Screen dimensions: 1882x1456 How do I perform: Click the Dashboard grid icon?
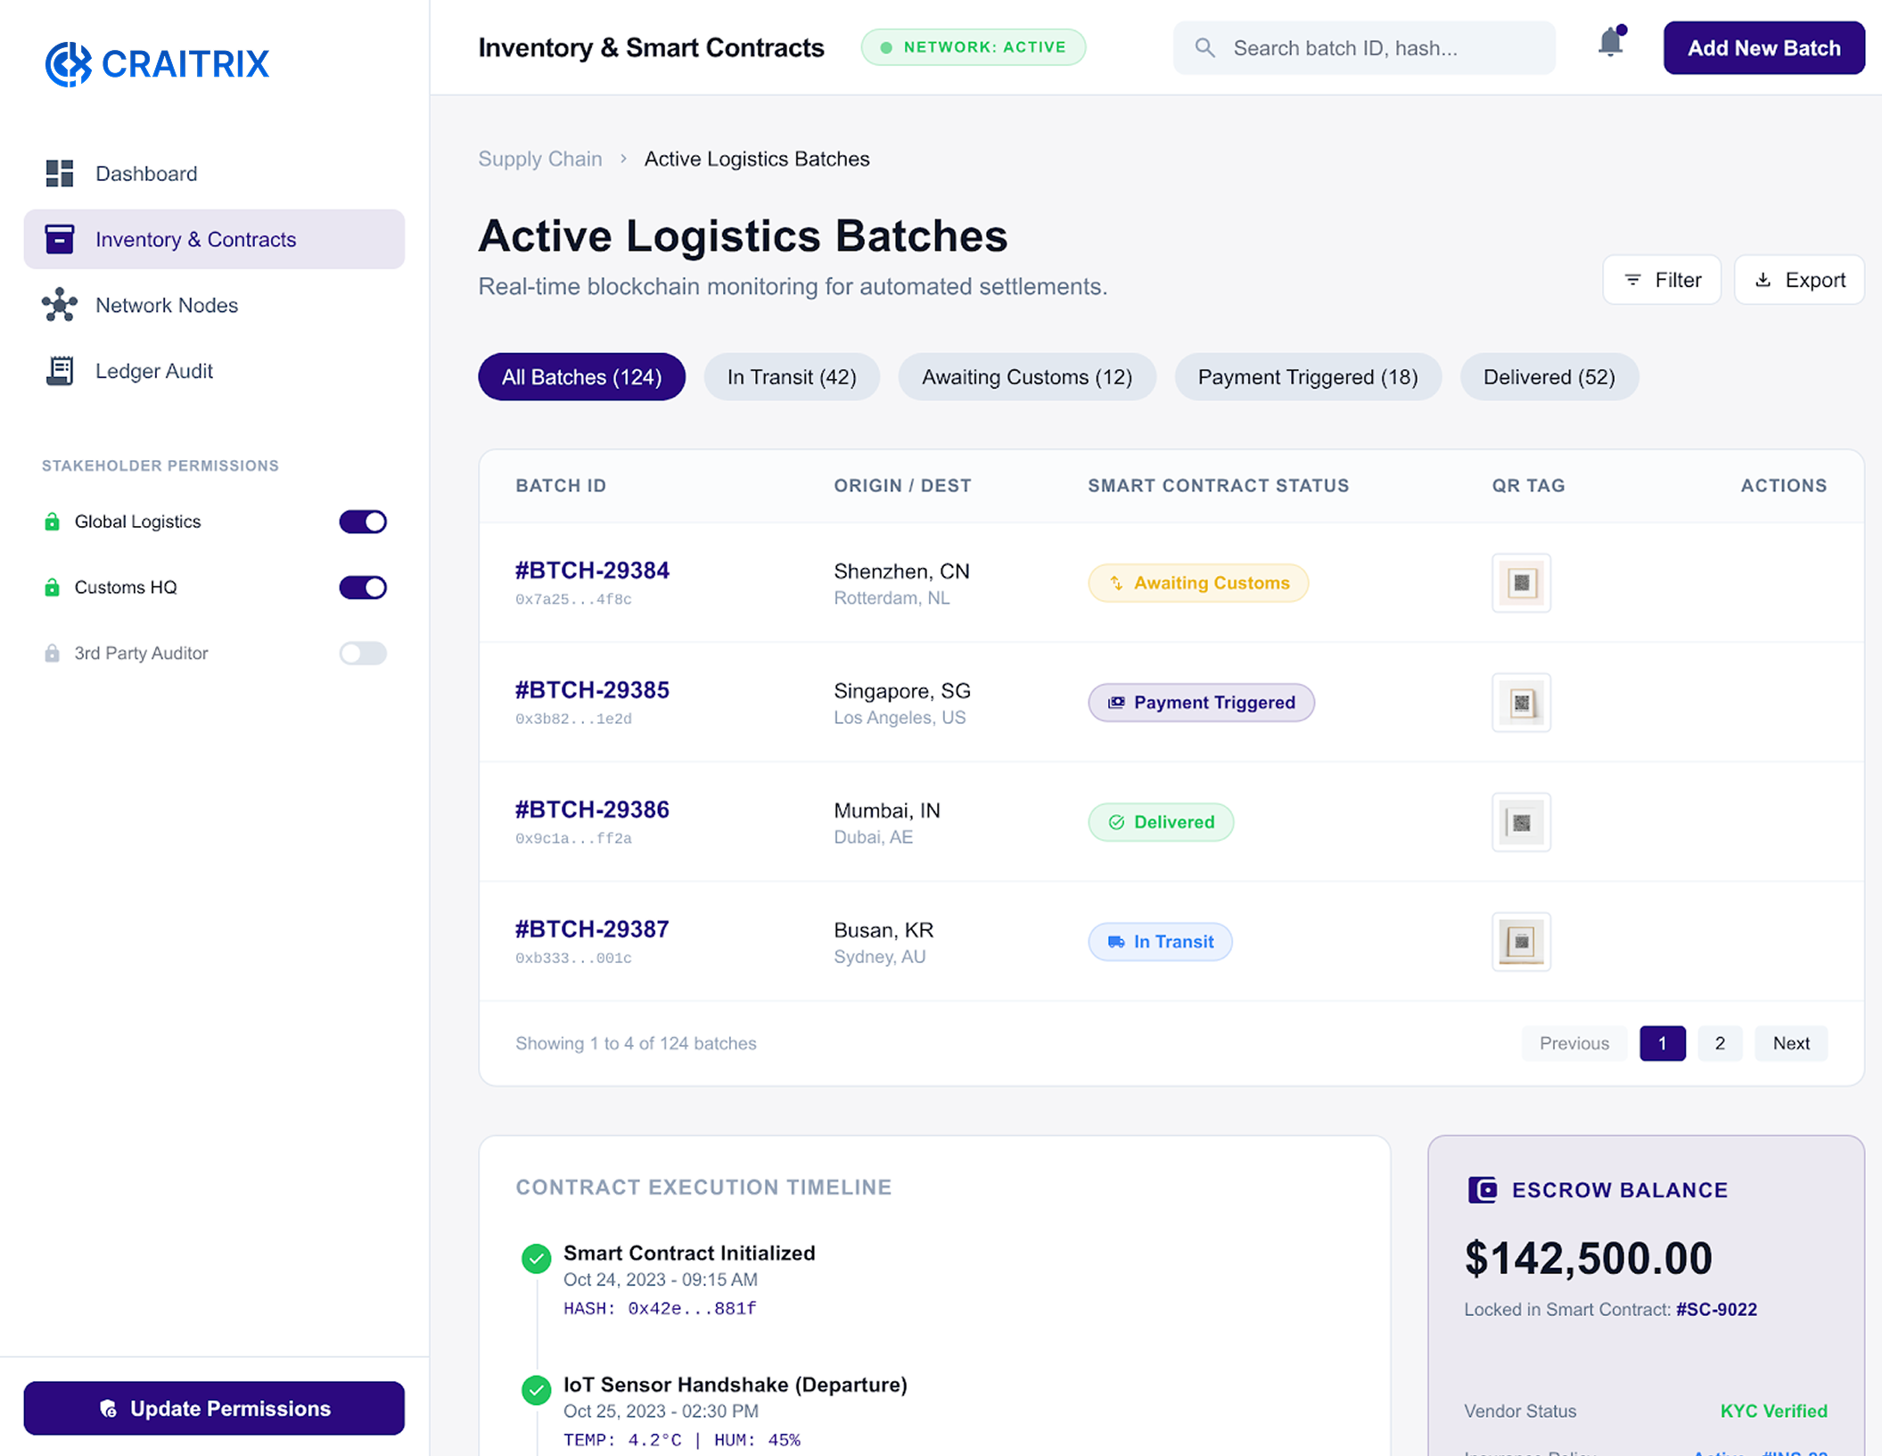coord(60,173)
